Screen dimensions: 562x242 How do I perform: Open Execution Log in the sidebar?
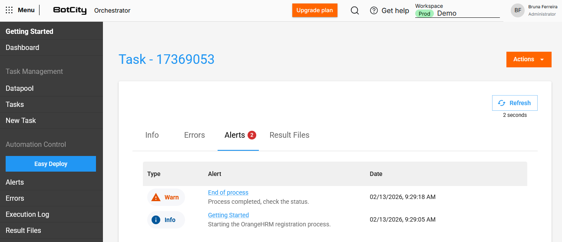27,214
